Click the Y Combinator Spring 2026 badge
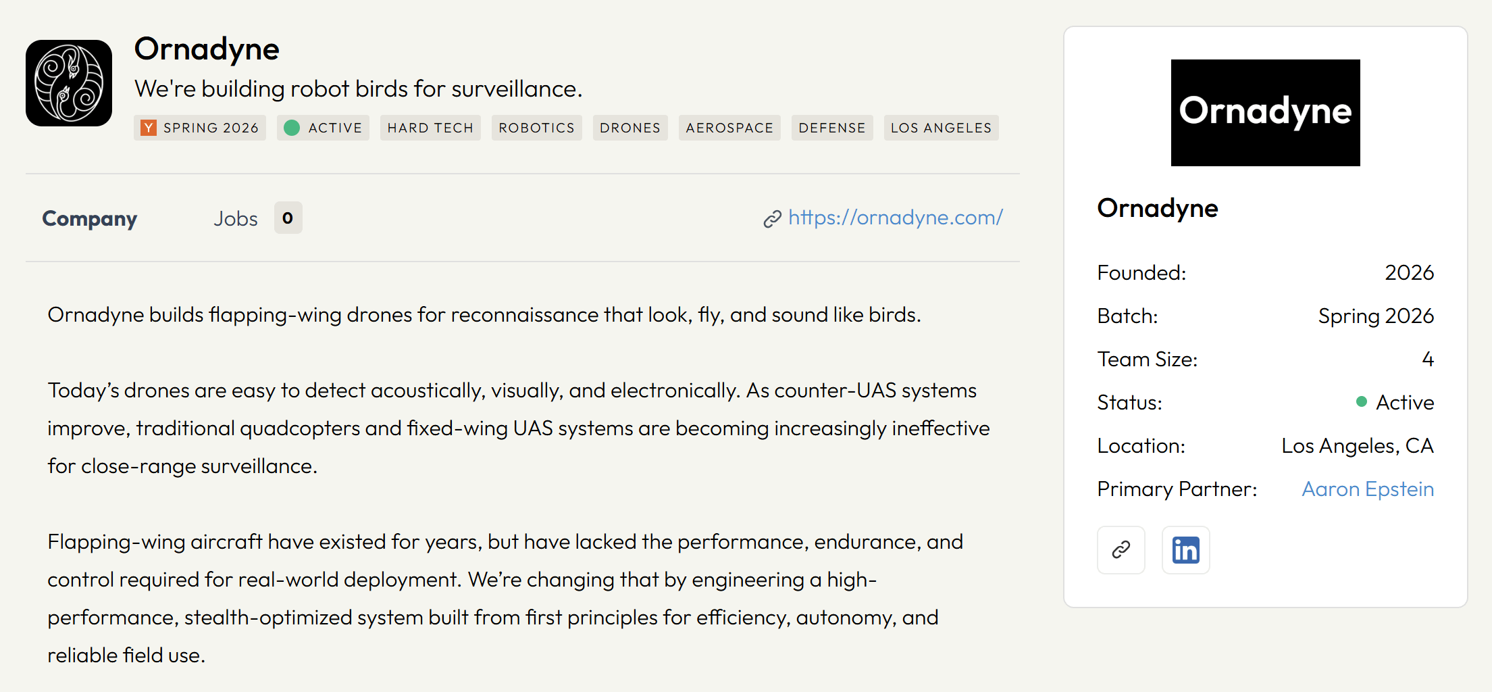The width and height of the screenshot is (1492, 692). click(200, 128)
